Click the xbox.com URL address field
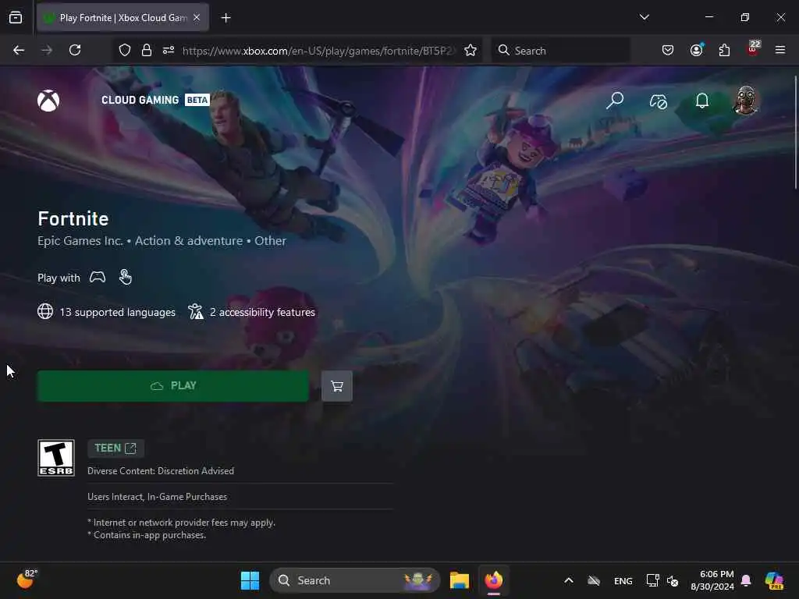 point(319,51)
